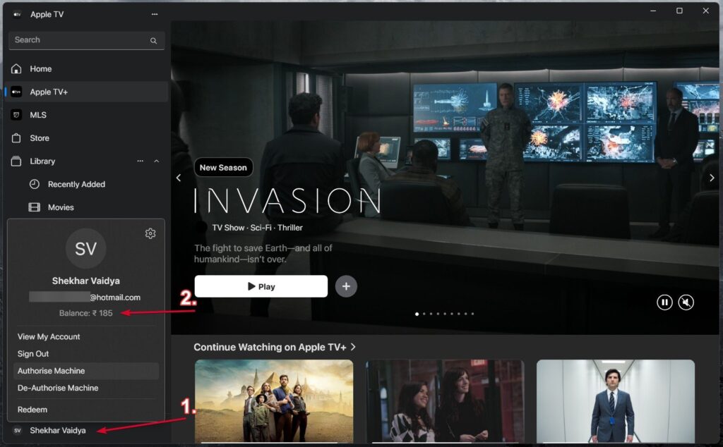Unmute the preview audio
The image size is (723, 447).
[x=686, y=302]
